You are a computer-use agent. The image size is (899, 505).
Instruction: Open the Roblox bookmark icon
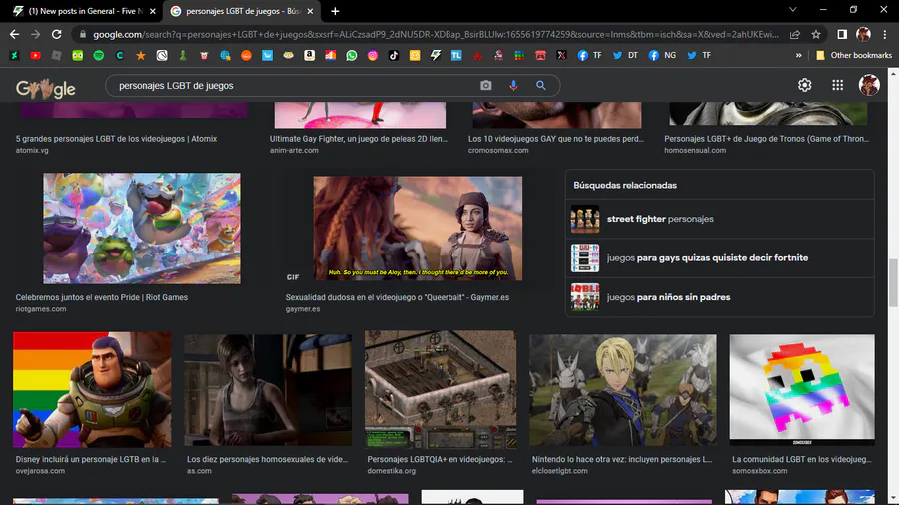[x=56, y=56]
